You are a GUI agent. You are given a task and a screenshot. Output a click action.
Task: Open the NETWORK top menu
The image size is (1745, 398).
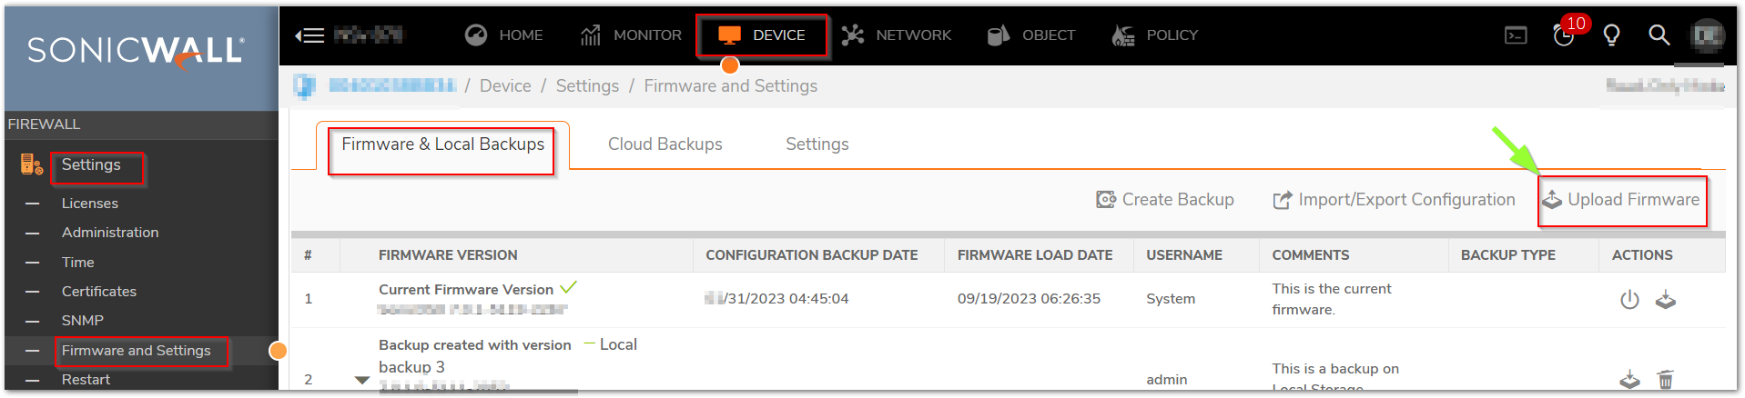[896, 35]
